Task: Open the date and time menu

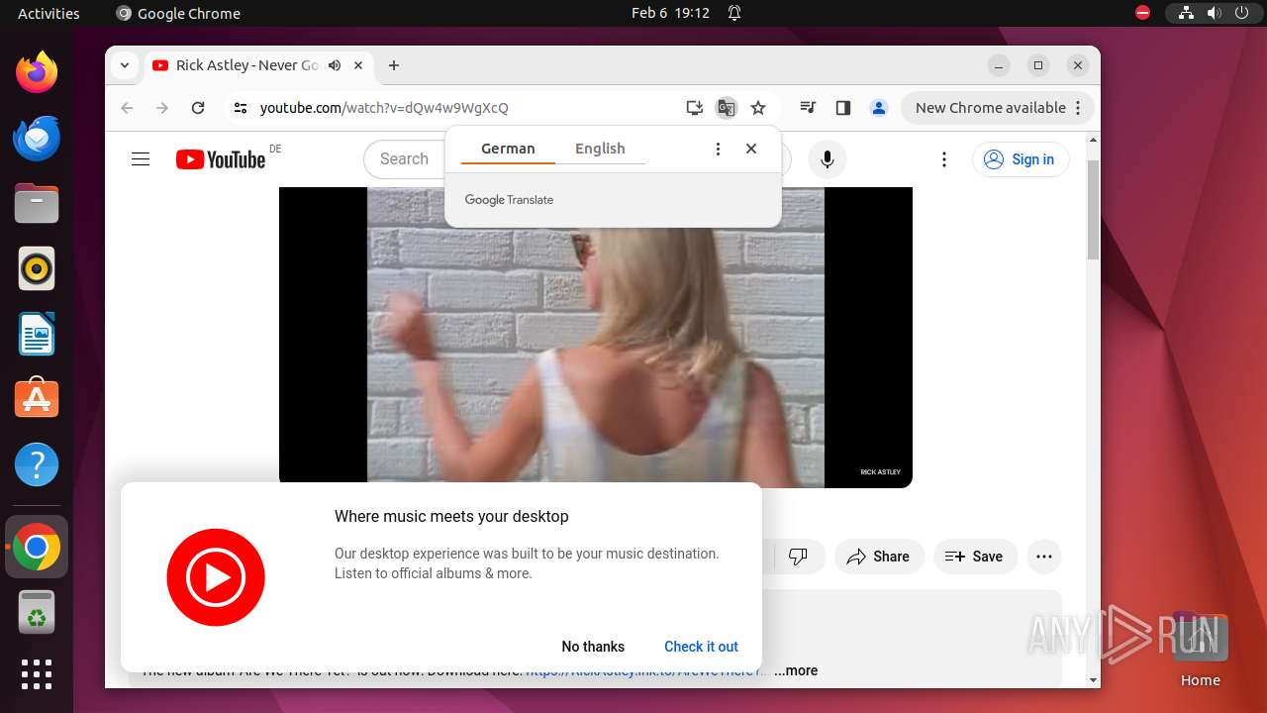Action: coord(670,13)
